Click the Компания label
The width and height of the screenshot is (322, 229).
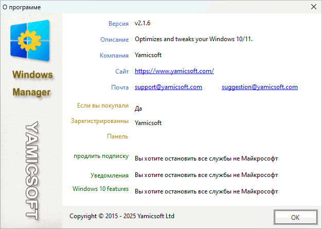(x=114, y=56)
